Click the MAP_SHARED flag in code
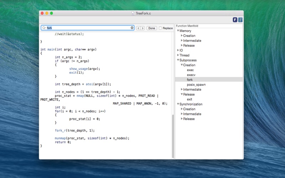Viewport: 285px width, 178px height. coord(122,104)
